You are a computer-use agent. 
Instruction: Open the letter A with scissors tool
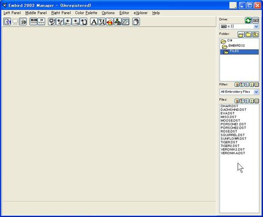click(x=102, y=22)
